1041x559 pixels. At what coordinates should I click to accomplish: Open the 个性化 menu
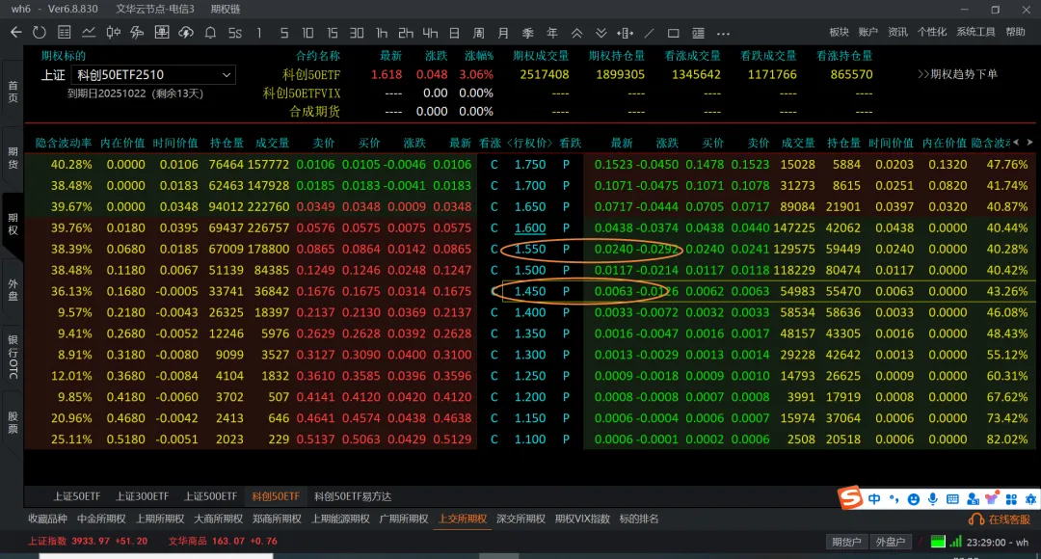tap(932, 32)
